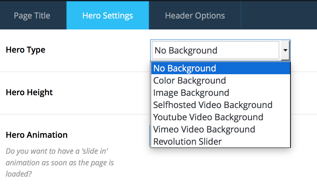Open the Header Options tab
This screenshot has height=186, width=317.
[x=195, y=15]
